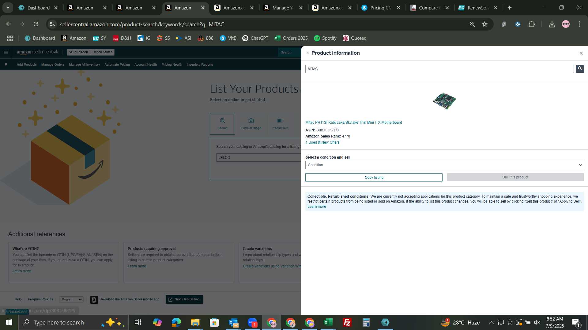Select the Product image option tile
Viewport: 588px width, 330px height.
[x=251, y=124]
